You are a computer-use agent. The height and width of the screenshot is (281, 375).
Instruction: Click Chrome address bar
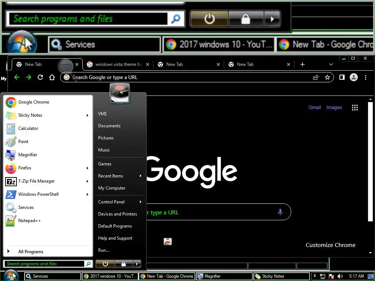197,77
